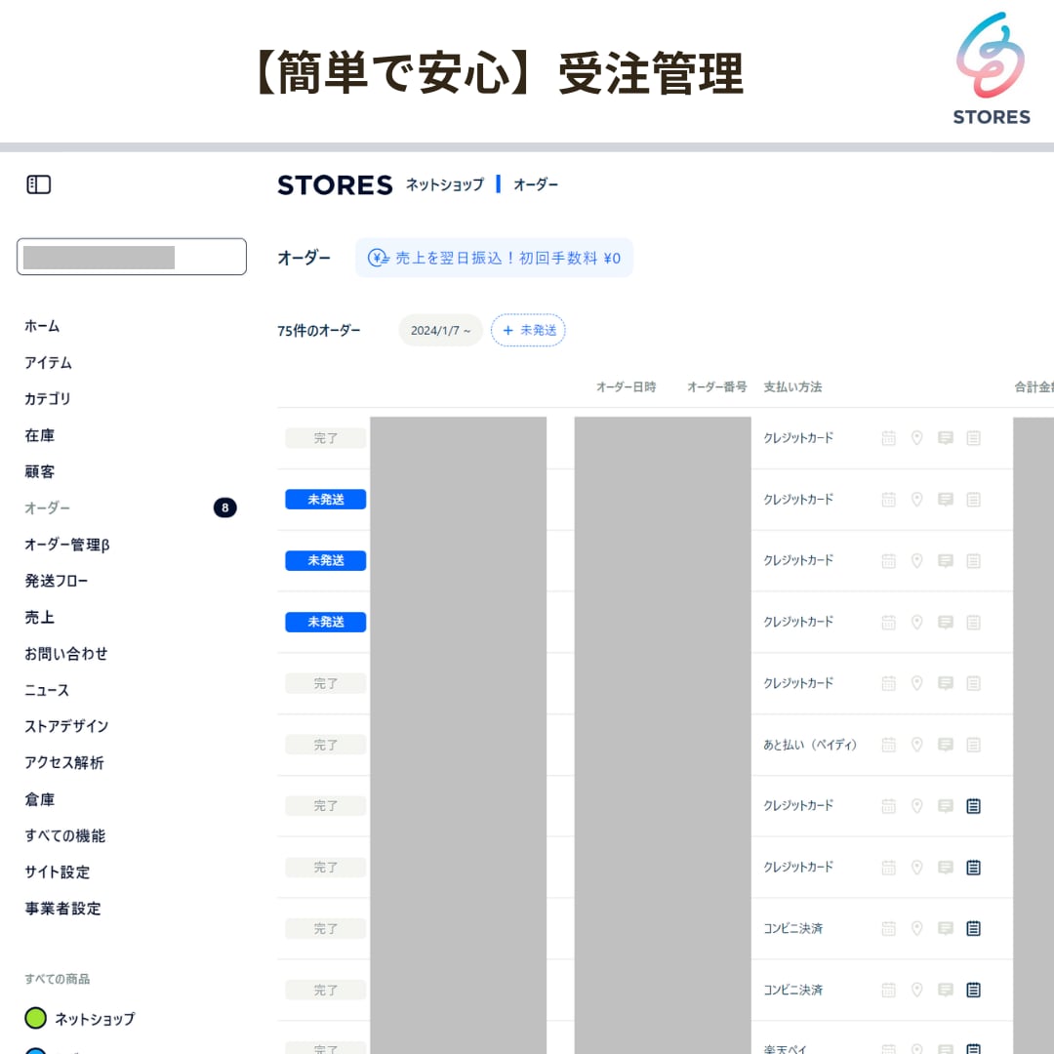Click the 75件のオーダー count text
Screen dimensions: 1054x1054
[318, 330]
